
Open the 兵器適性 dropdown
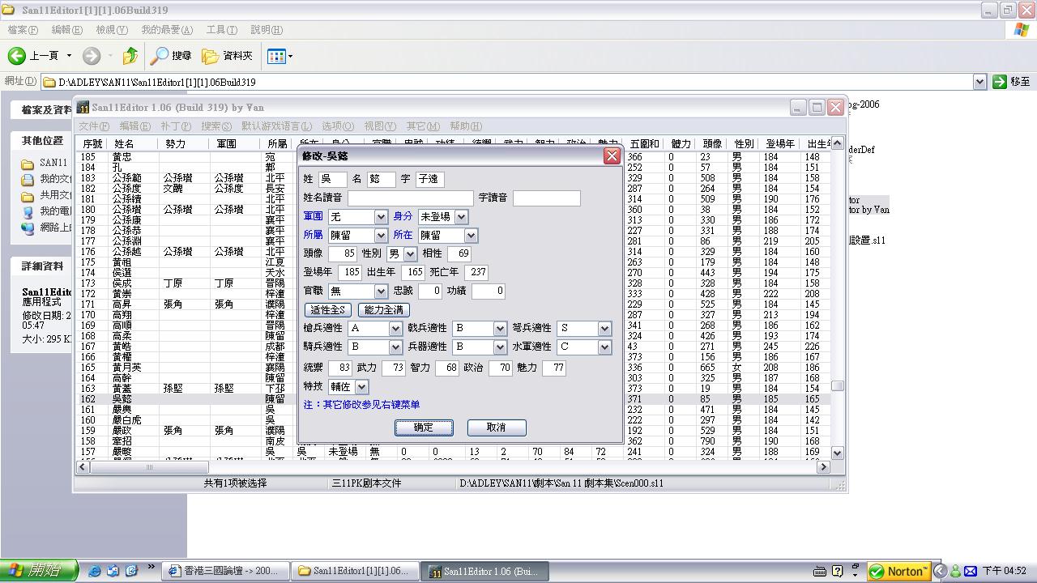[500, 347]
